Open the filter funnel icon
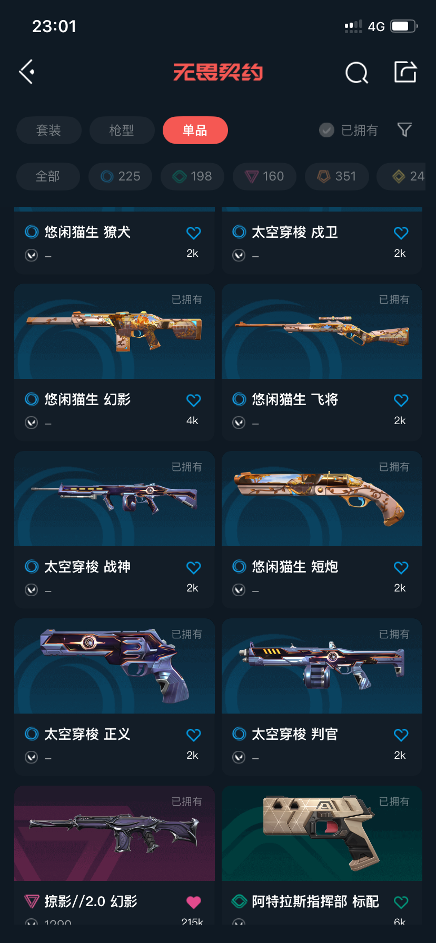This screenshot has height=943, width=436. click(x=404, y=129)
